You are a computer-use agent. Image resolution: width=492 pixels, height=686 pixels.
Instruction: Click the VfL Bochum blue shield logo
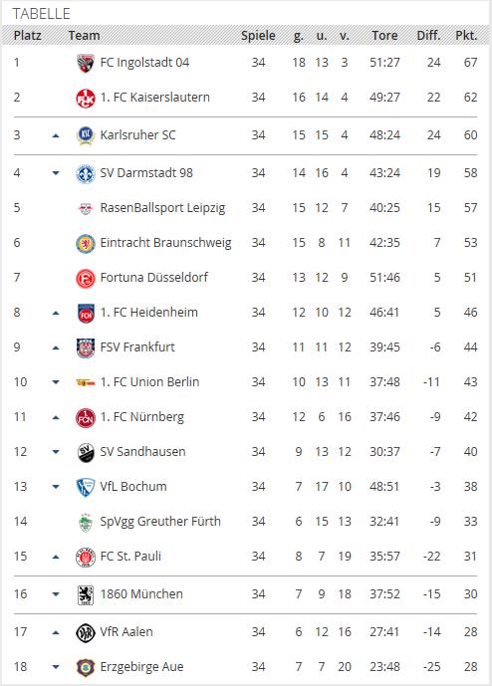tap(86, 487)
